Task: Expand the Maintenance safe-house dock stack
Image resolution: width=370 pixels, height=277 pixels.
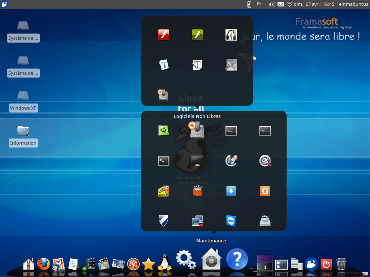Action: 211,259
